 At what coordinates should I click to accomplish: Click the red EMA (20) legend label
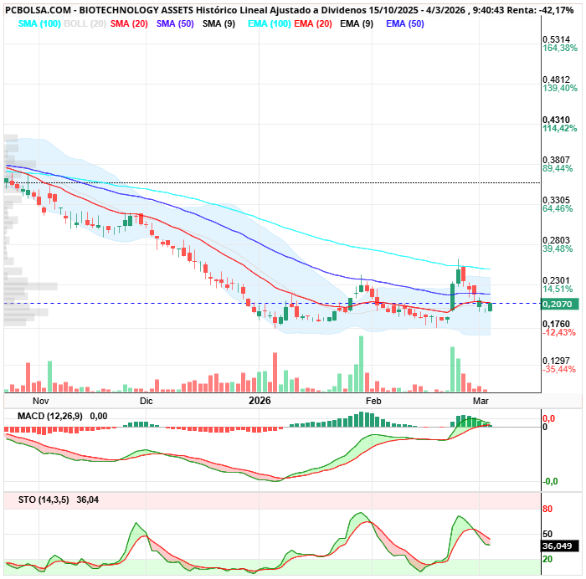pyautogui.click(x=313, y=24)
